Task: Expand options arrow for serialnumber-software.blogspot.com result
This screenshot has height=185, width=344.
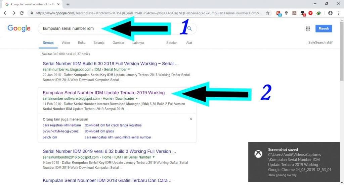Action: [137, 98]
